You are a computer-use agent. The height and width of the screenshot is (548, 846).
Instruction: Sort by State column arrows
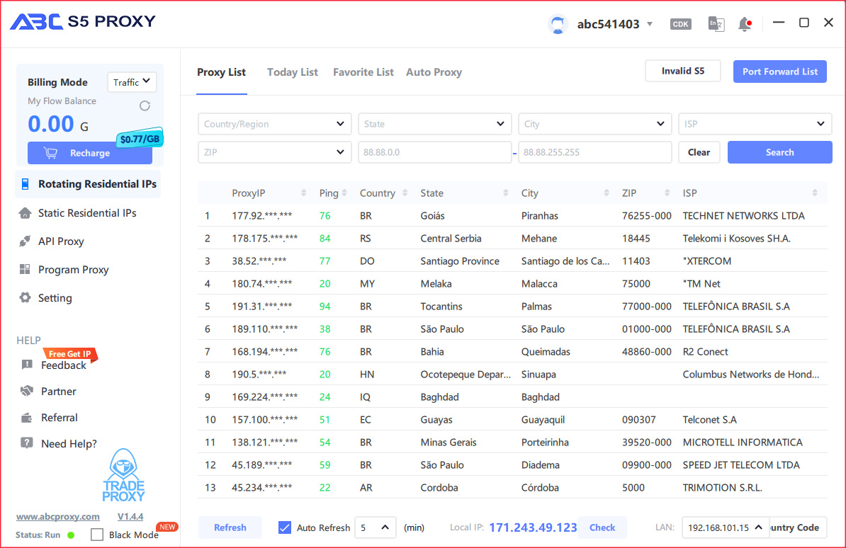pyautogui.click(x=506, y=193)
